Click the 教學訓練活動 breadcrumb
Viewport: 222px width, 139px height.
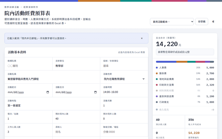[12, 7]
